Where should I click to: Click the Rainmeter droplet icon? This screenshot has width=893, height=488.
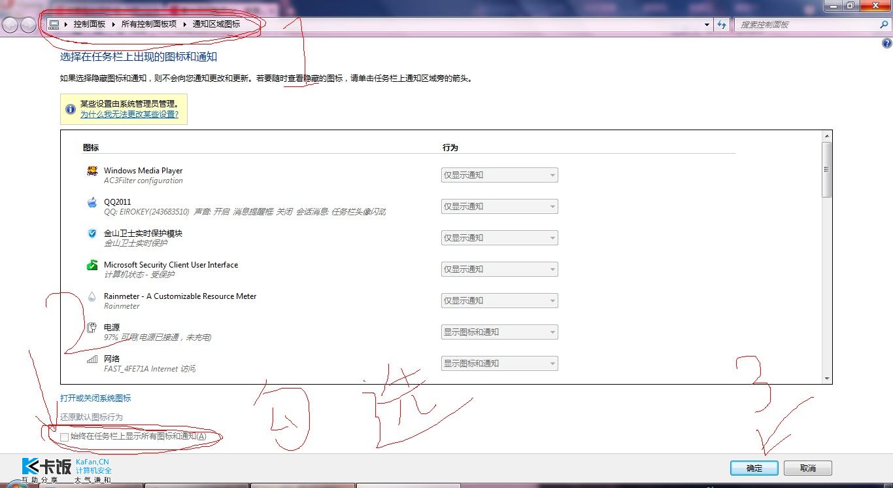92,296
